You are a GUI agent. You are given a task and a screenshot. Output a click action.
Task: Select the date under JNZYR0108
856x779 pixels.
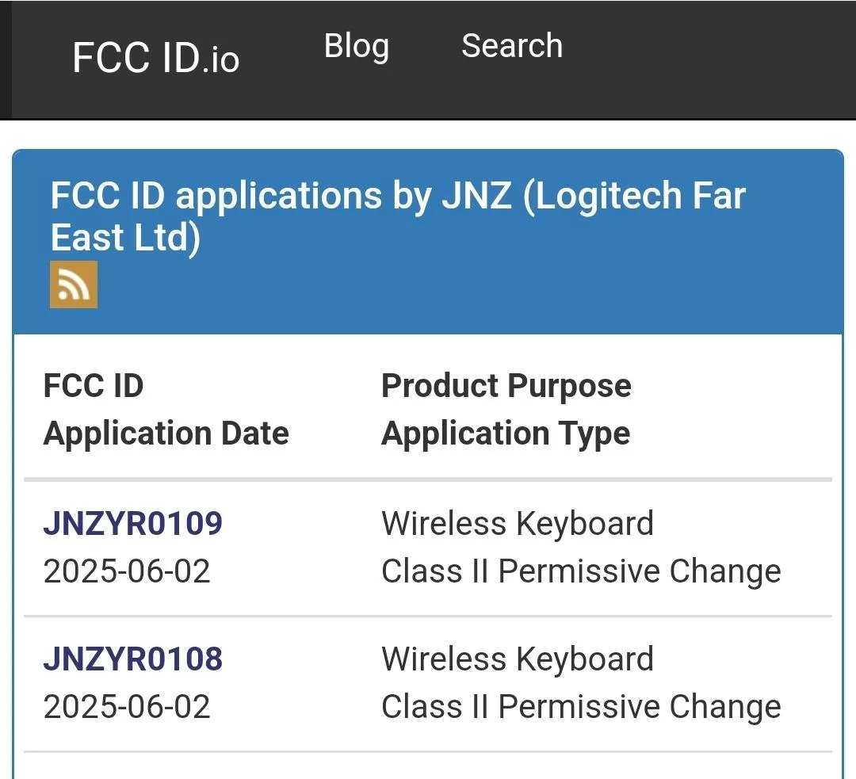coord(127,707)
